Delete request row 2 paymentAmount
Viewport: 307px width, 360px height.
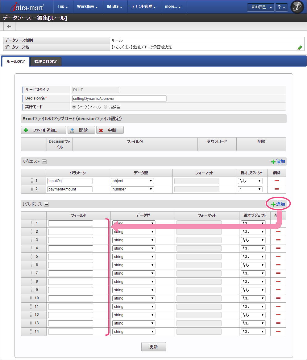tap(277, 189)
